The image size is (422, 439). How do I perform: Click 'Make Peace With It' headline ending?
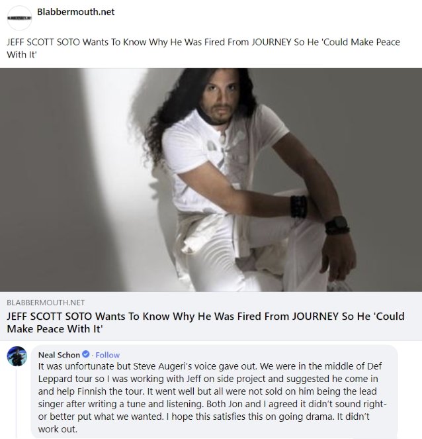click(55, 328)
